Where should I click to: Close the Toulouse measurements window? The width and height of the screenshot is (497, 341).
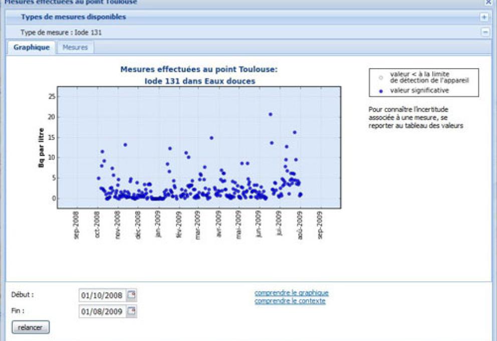[x=488, y=2]
